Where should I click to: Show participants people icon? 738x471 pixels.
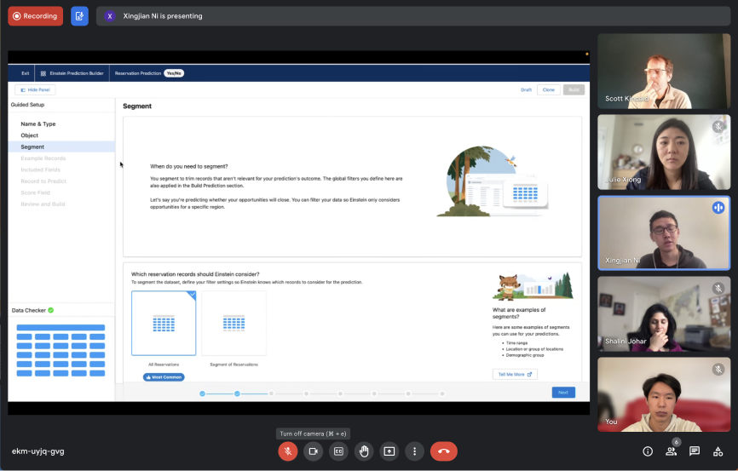pyautogui.click(x=672, y=451)
